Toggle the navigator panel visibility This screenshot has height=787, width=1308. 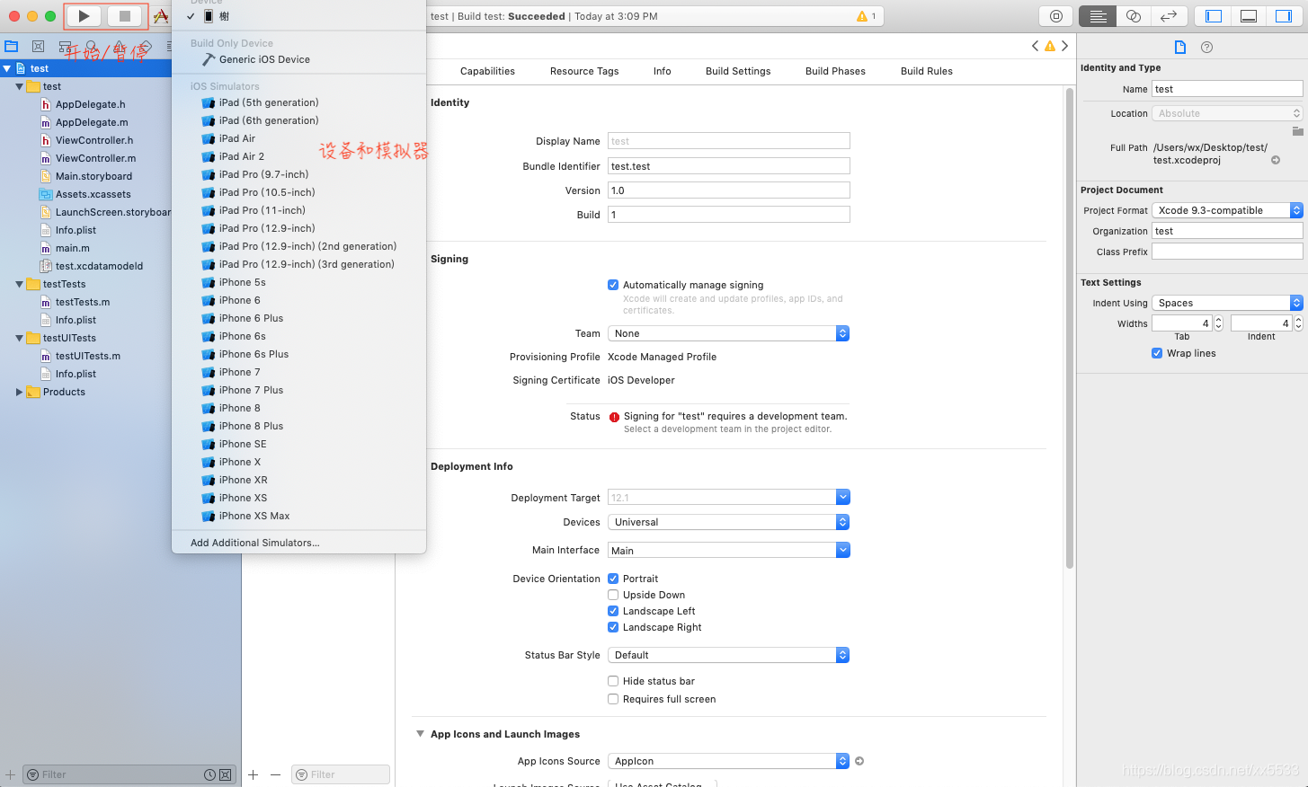1214,16
